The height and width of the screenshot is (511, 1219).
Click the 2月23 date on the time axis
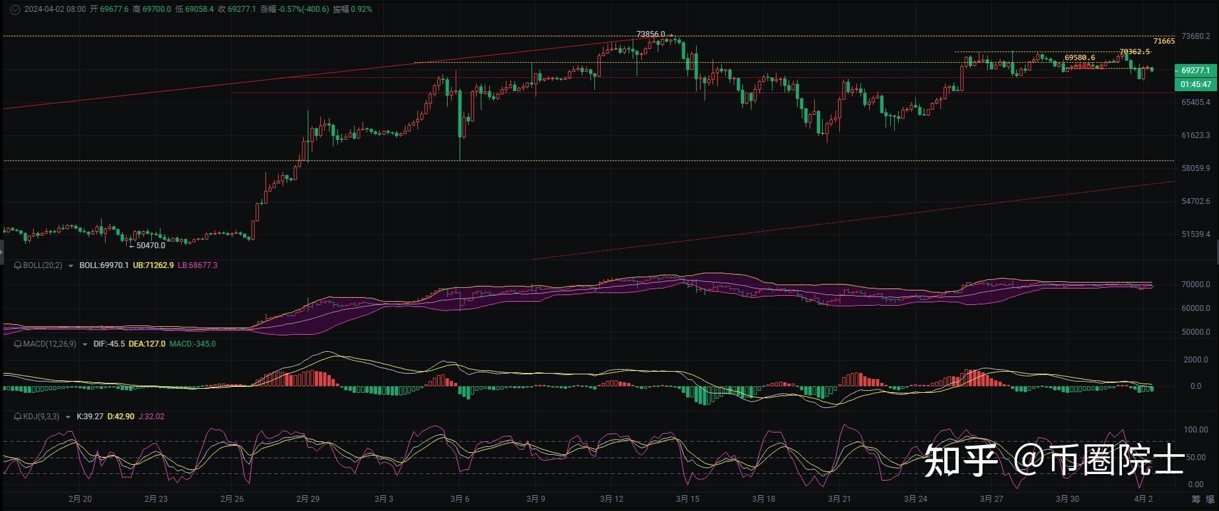pos(156,499)
